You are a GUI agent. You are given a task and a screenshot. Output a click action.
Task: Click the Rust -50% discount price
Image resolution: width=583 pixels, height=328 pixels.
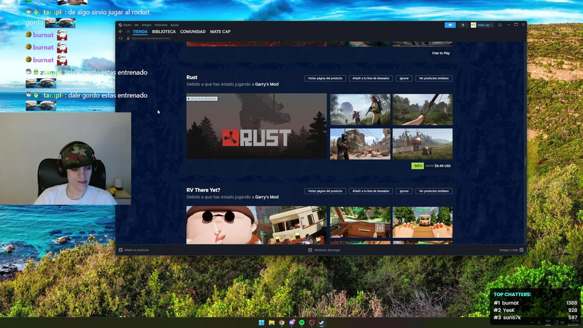click(x=431, y=166)
